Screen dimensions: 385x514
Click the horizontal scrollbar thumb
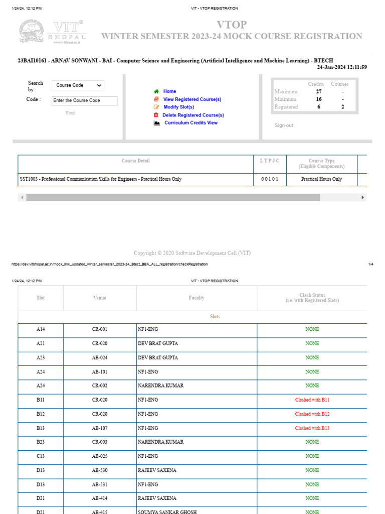(x=173, y=197)
